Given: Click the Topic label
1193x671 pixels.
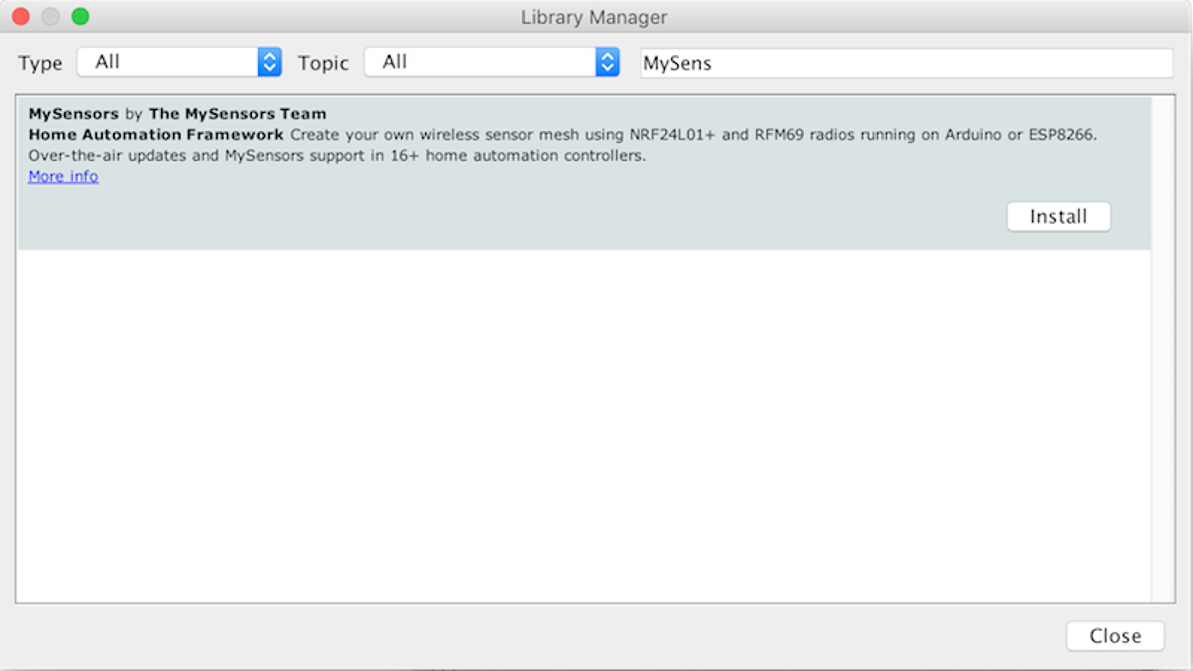Looking at the screenshot, I should [323, 63].
